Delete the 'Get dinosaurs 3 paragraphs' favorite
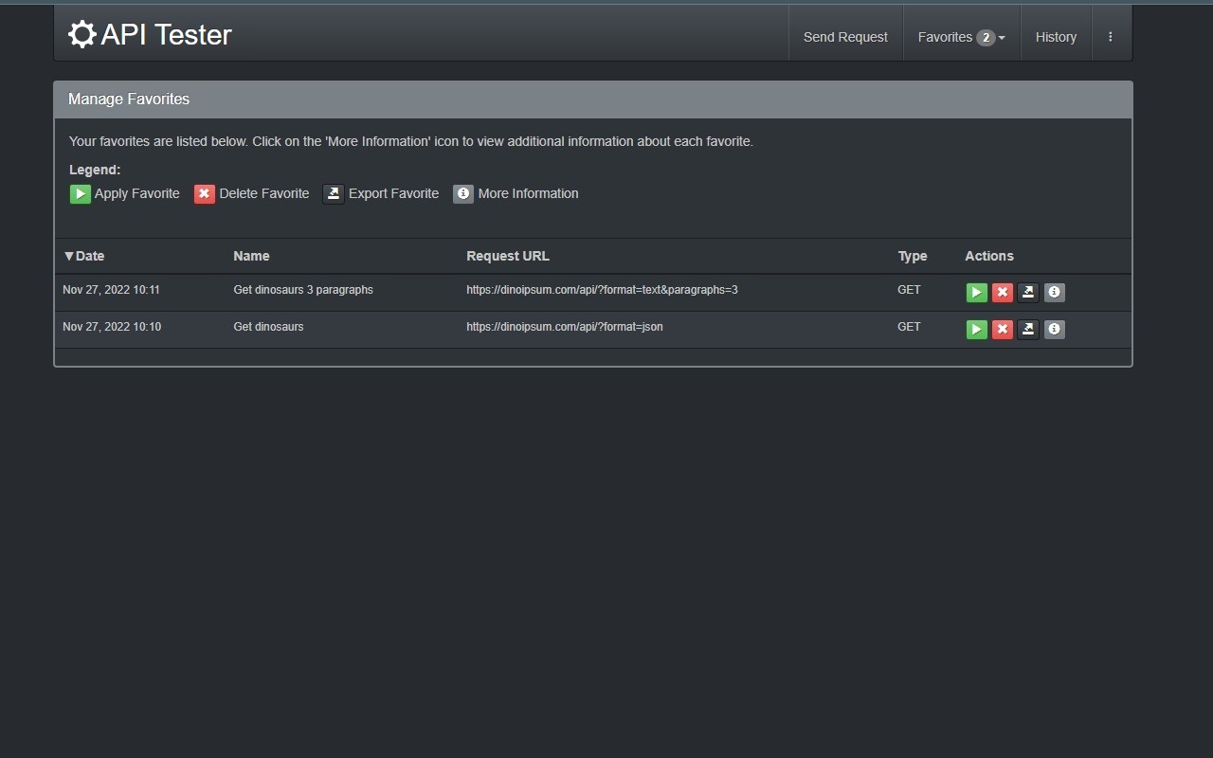This screenshot has width=1213, height=758. coord(1002,292)
